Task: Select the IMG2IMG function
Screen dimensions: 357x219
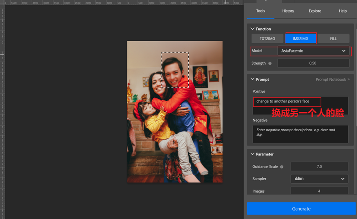Action: click(x=300, y=39)
